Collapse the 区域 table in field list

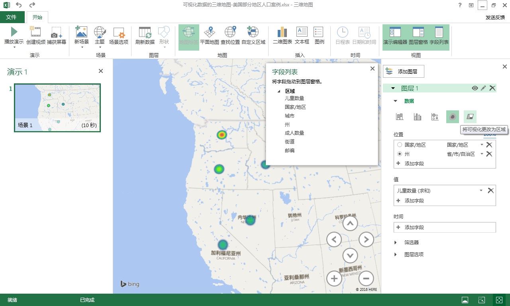coord(279,91)
